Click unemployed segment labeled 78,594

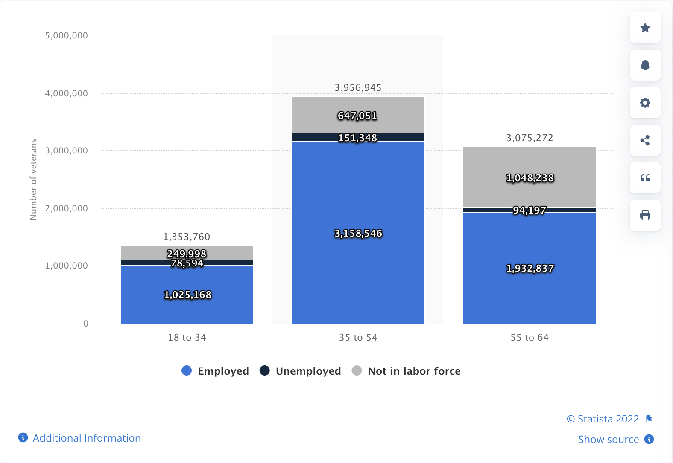point(187,263)
